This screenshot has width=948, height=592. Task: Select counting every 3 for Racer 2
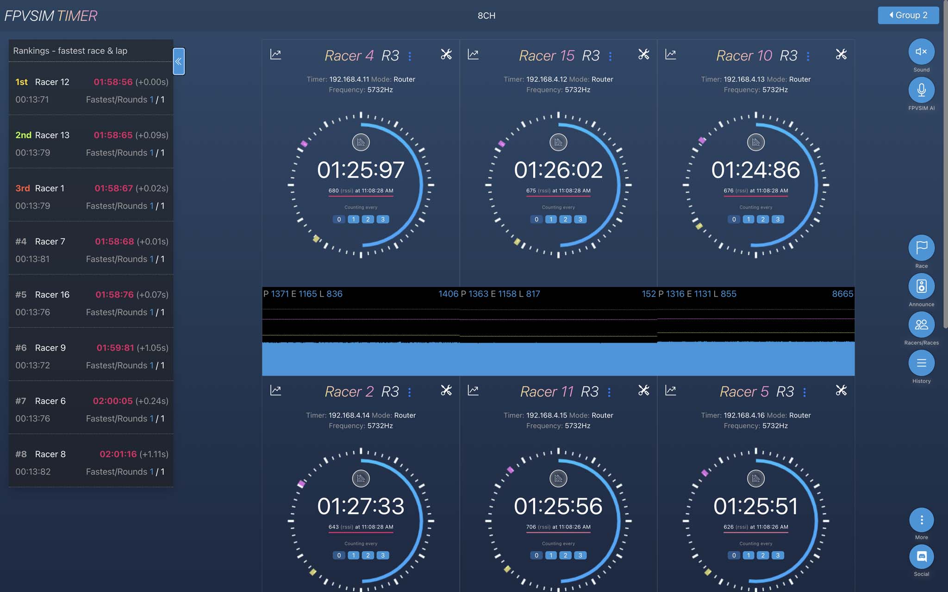[383, 555]
